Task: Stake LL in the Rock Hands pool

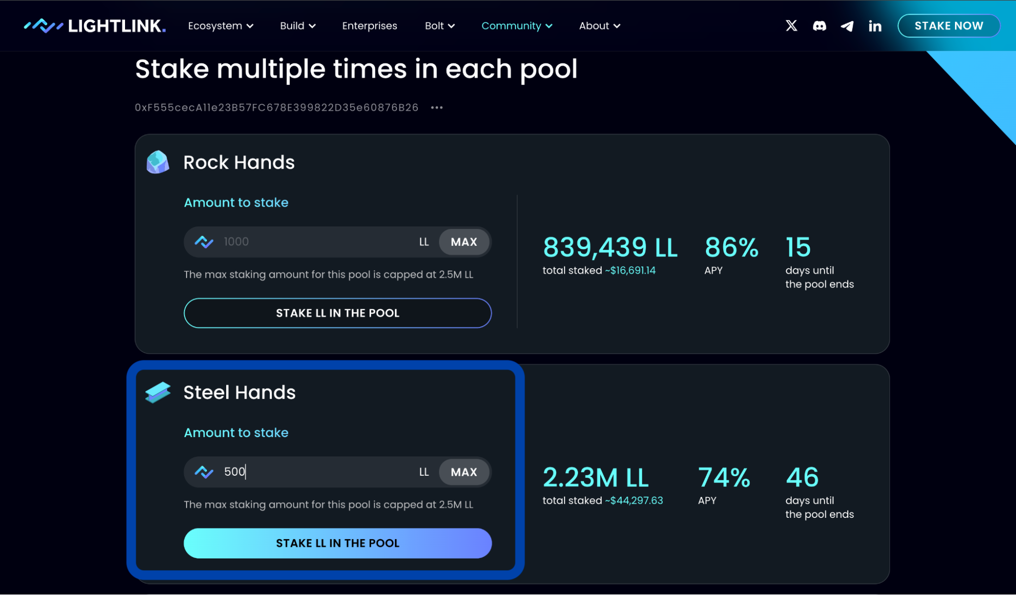Action: pos(337,313)
